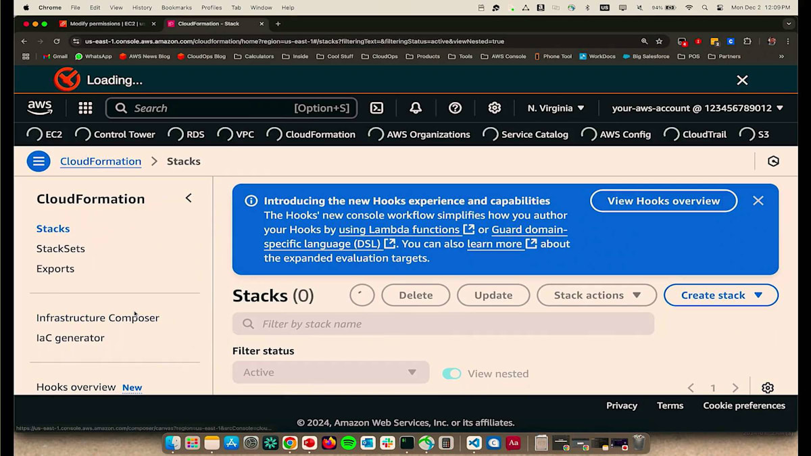Open Infrastructure Composer in side navigation
The image size is (811, 456).
click(98, 318)
